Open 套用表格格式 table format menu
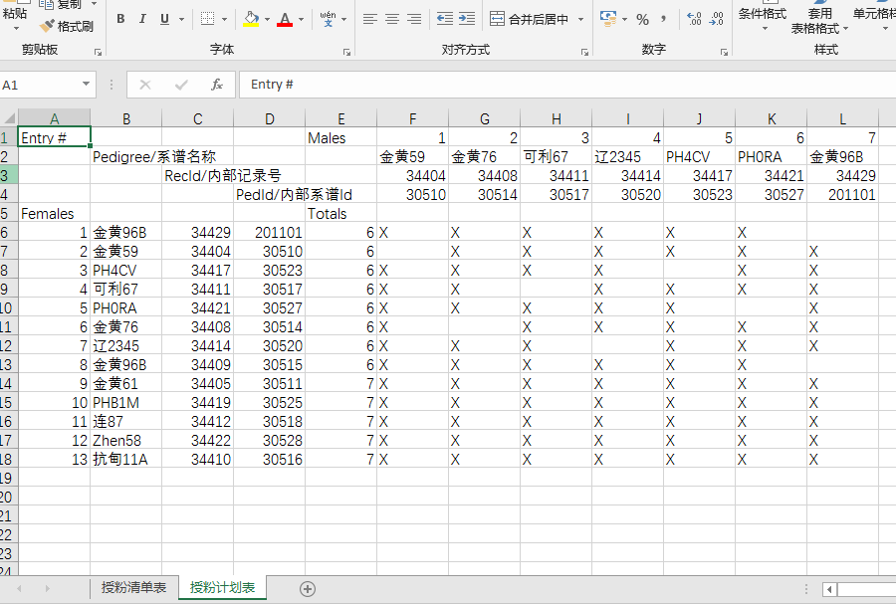The width and height of the screenshot is (896, 604). tap(819, 21)
